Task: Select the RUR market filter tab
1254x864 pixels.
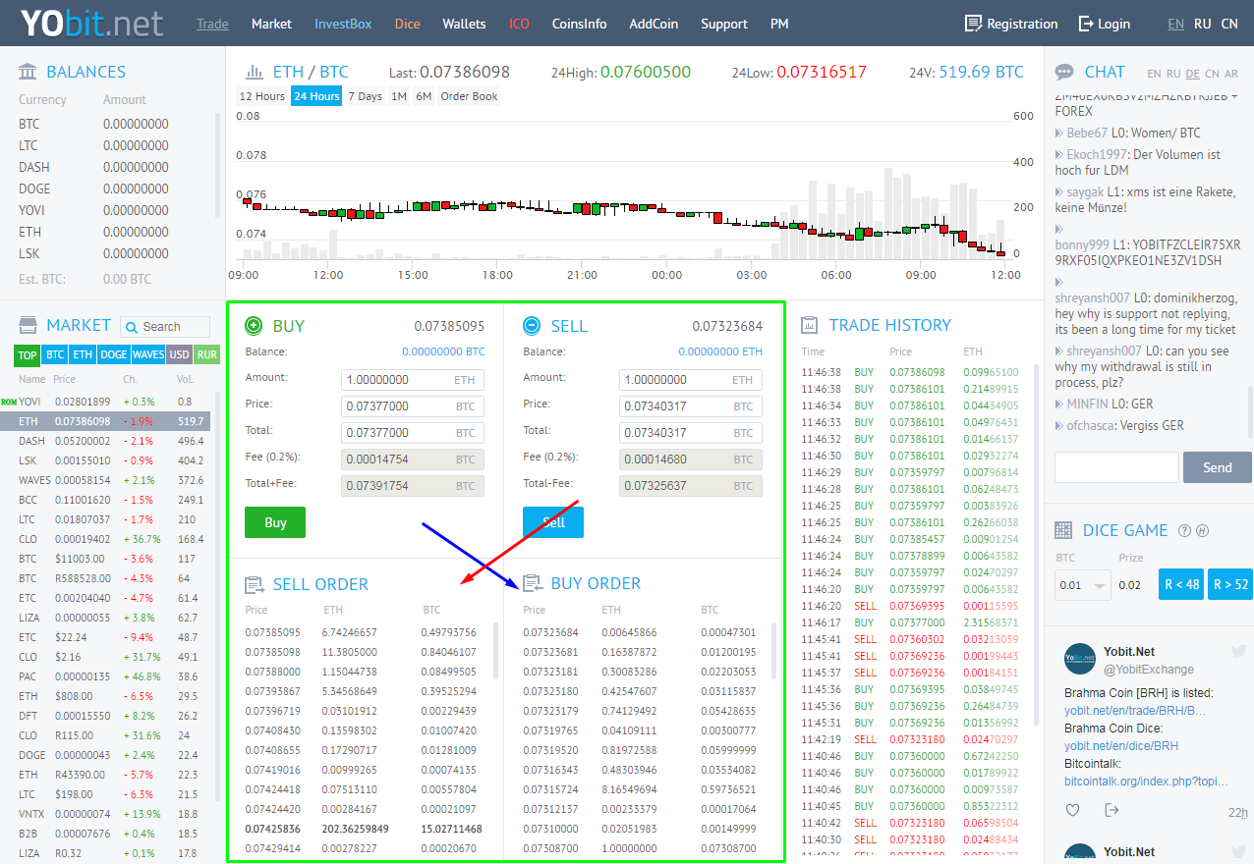Action: tap(207, 354)
